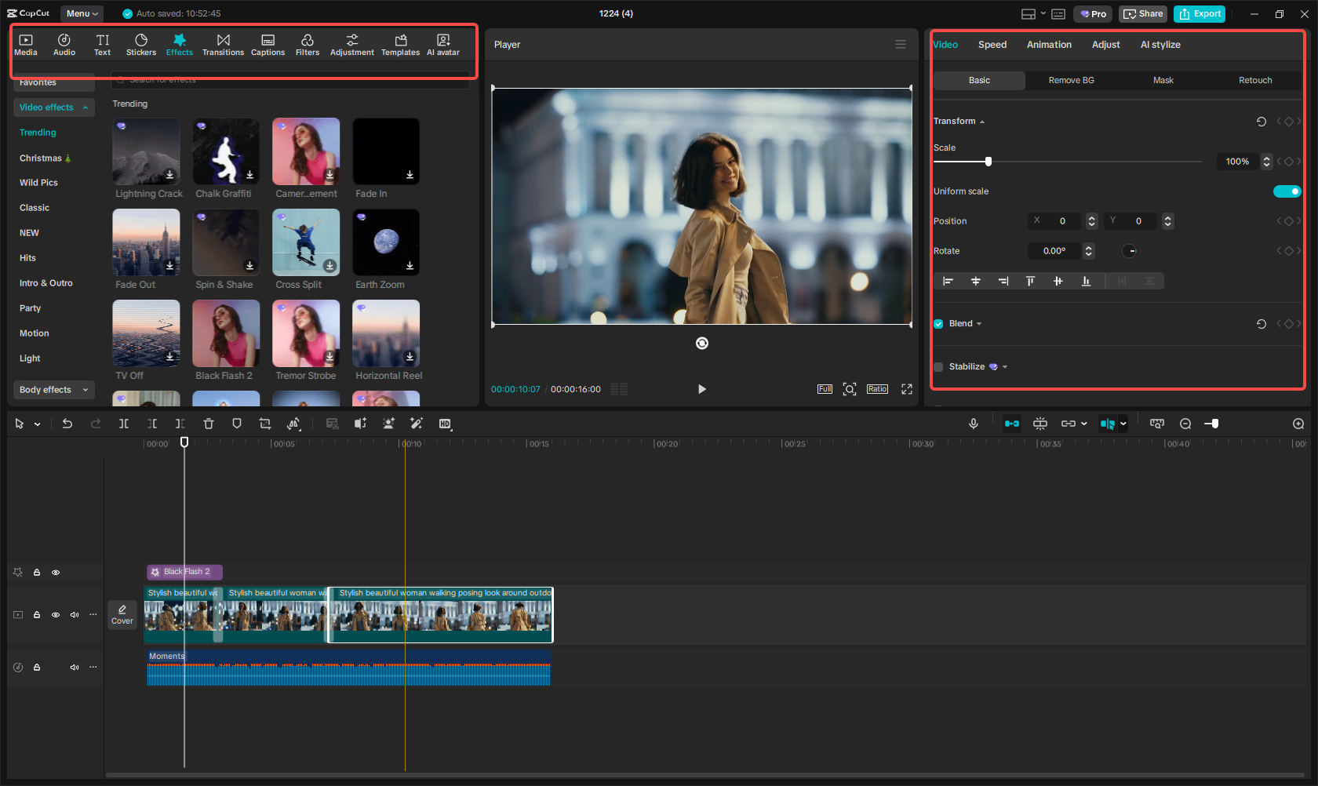
Task: Mirror the selected clip
Action: click(x=293, y=424)
